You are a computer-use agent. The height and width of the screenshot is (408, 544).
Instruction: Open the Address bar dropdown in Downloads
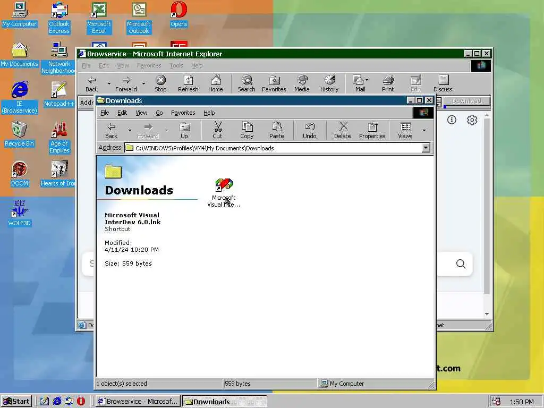(x=426, y=148)
